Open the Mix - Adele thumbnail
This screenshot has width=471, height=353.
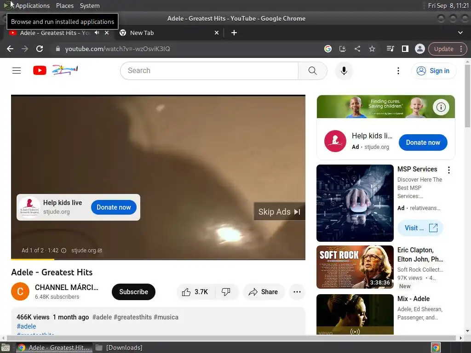pos(355,314)
